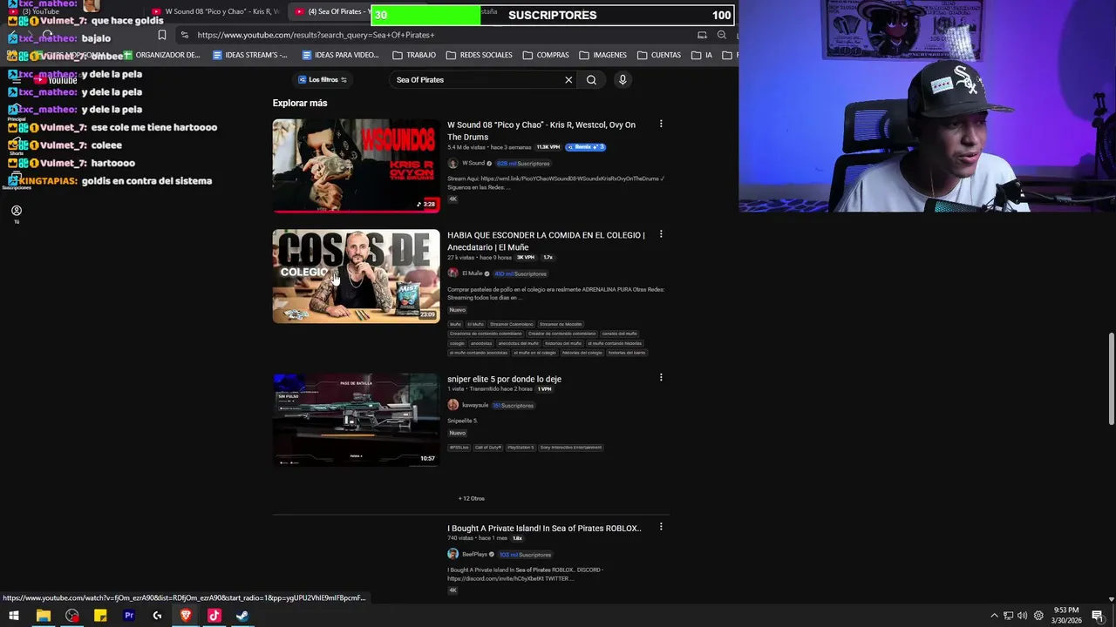Click the microphone voice search icon

coord(623,79)
